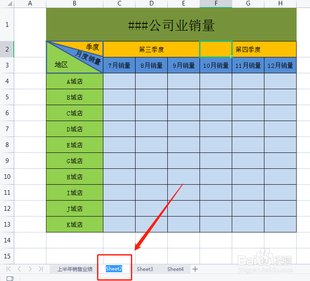
Task: Click the diagonal header cell with 地区
Action: pos(74,57)
